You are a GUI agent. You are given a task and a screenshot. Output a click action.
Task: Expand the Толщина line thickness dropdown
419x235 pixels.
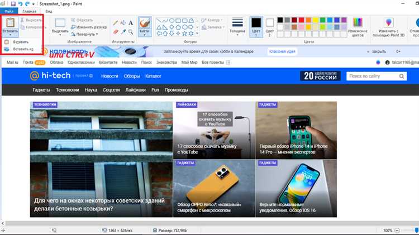pos(237,27)
